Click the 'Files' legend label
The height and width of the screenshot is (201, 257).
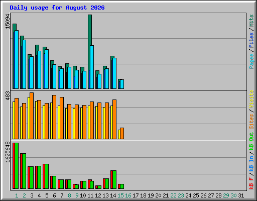tap(251, 40)
